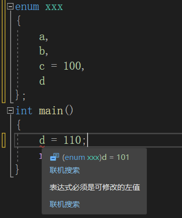Click the main function name
The height and width of the screenshot is (218, 182).
pyautogui.click(x=51, y=111)
